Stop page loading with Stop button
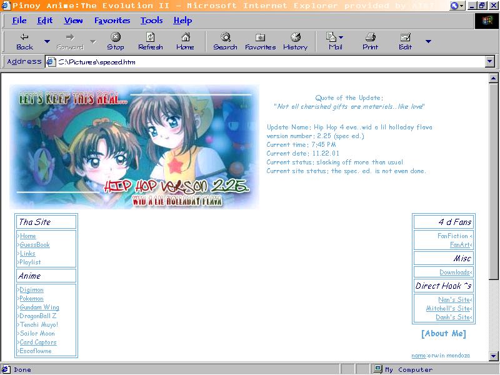 116,41
